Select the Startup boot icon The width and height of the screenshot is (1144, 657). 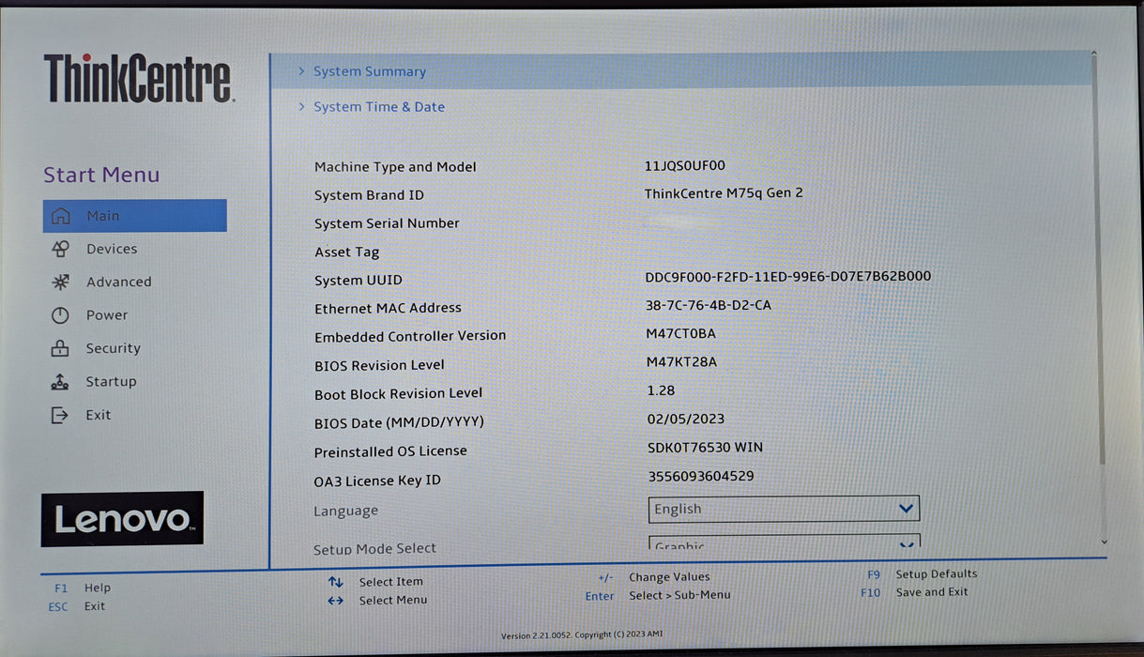60,382
